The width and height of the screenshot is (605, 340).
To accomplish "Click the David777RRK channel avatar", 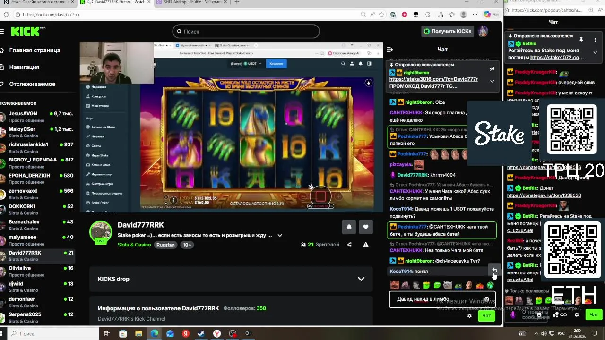I will click(101, 231).
